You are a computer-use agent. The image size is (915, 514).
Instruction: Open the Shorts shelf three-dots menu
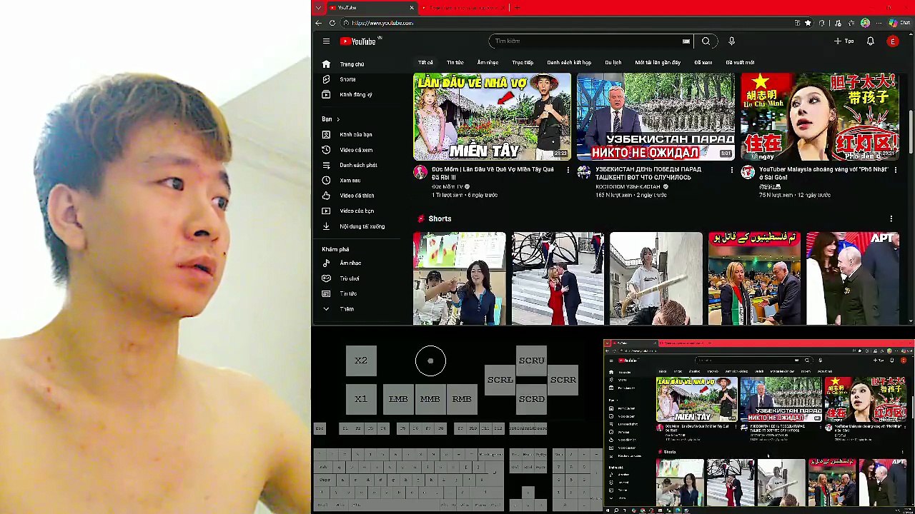click(891, 218)
